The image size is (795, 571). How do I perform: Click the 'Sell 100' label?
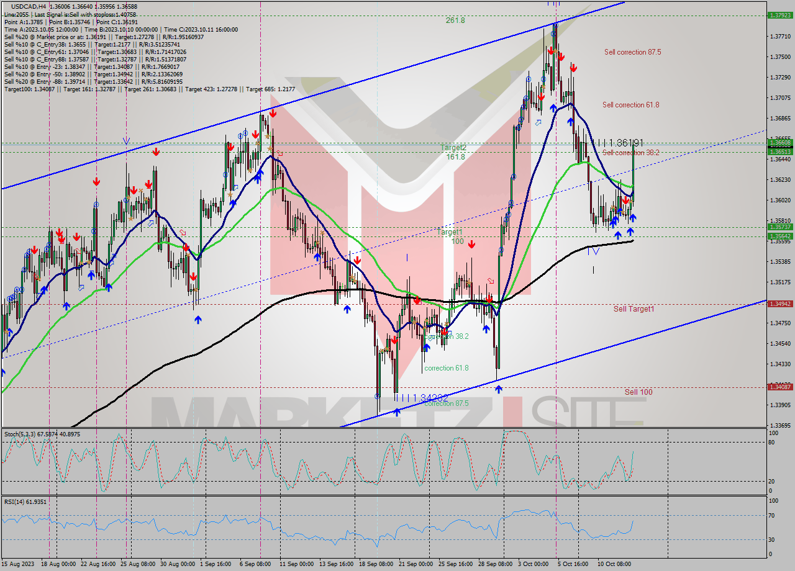click(x=638, y=392)
